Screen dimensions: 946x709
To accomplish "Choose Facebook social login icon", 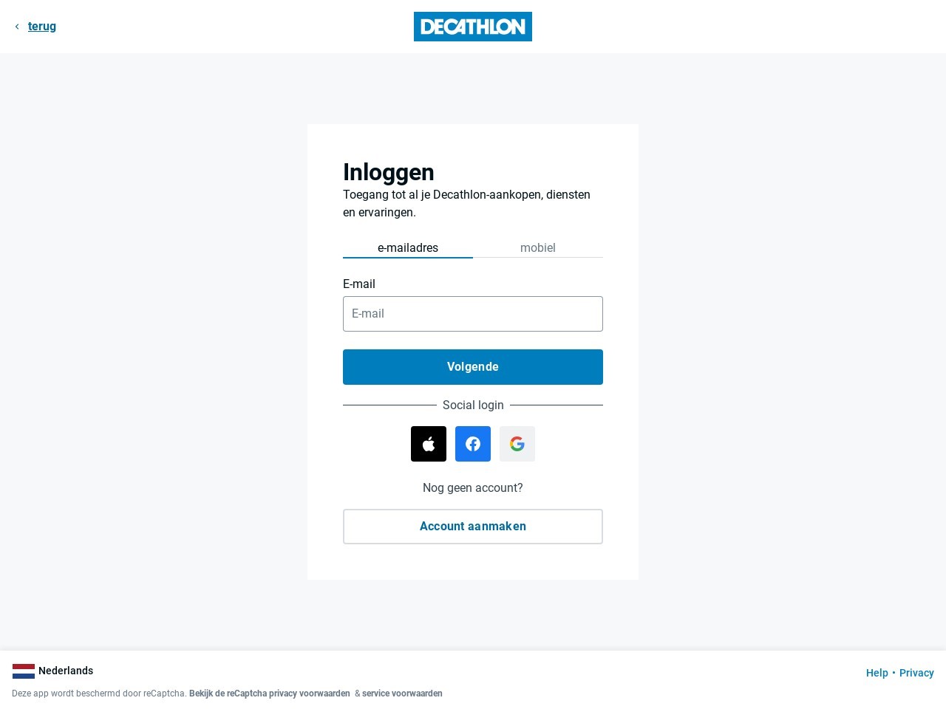I will coord(473,444).
